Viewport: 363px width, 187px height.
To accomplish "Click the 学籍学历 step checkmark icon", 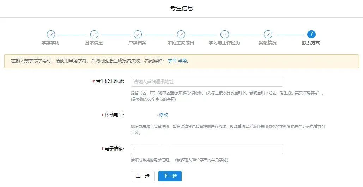I will tap(51, 35).
